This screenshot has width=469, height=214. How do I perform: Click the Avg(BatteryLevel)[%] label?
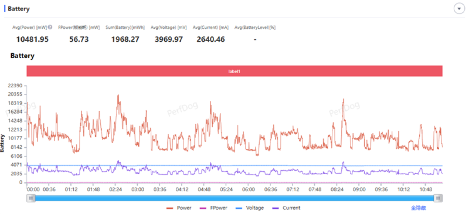pyautogui.click(x=255, y=27)
